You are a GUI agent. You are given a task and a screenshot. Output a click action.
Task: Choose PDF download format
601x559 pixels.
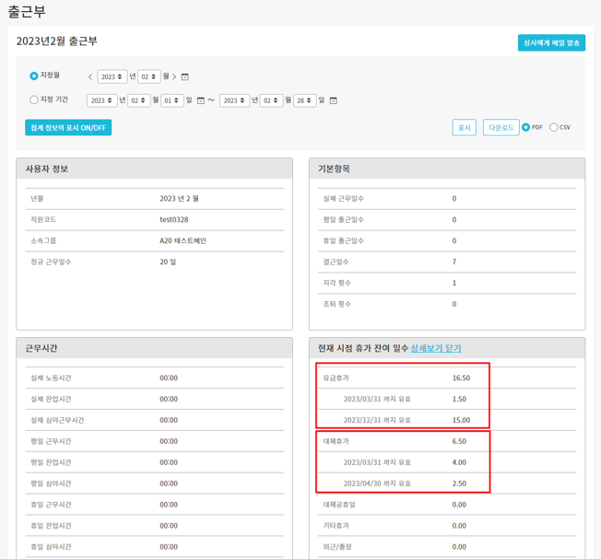[x=526, y=127]
